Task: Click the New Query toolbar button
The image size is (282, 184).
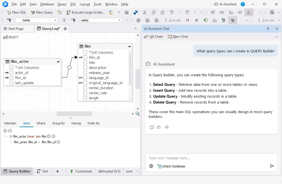Action: coord(42,12)
